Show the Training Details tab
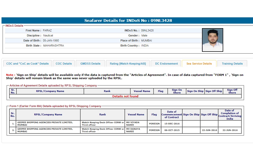Image resolution: width=253 pixels, height=144 pixels. click(232, 64)
